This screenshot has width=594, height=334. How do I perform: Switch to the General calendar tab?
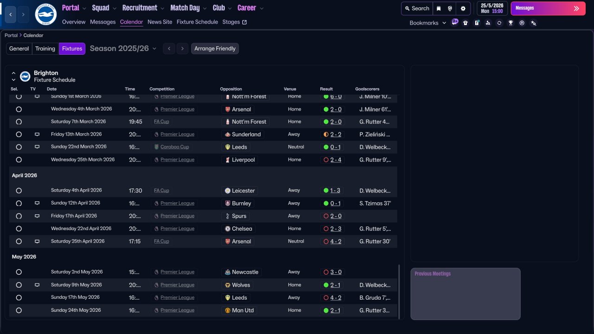point(19,49)
